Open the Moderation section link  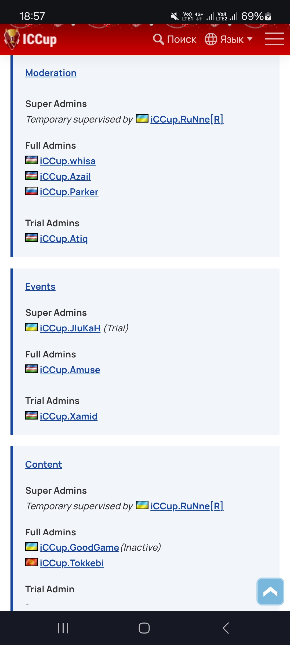tap(51, 73)
